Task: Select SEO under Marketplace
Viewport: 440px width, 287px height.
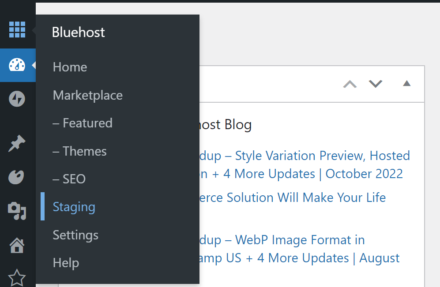Action: (69, 179)
